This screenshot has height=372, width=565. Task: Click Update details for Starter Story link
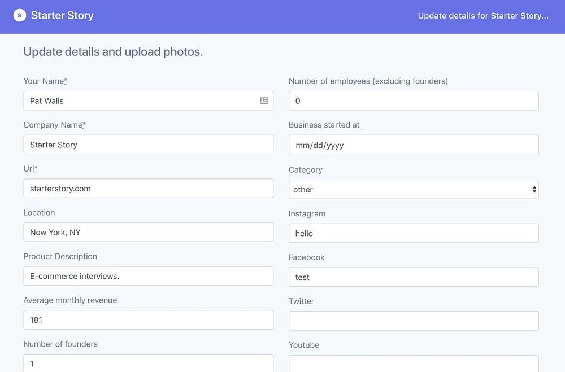(483, 16)
